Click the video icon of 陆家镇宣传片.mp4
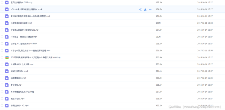 coord(7,78)
